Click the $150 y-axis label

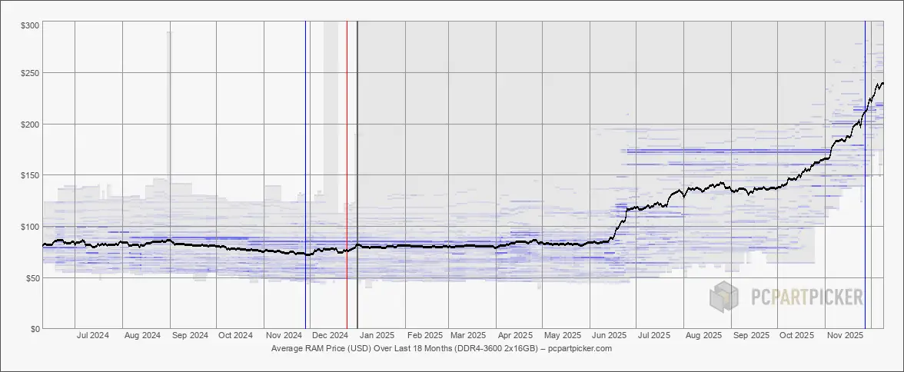click(x=30, y=175)
